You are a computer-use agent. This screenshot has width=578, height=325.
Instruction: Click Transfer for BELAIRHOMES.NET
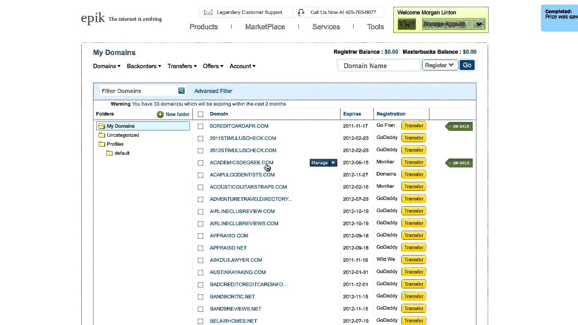coord(414,320)
